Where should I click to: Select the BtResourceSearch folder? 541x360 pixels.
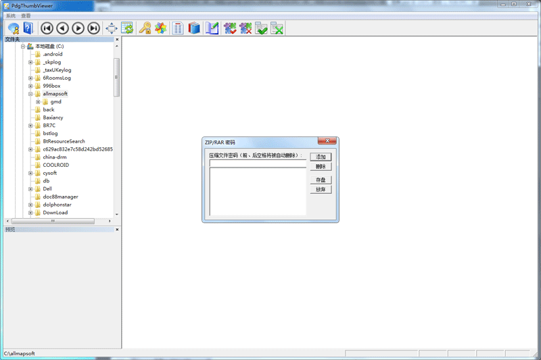[x=64, y=141]
